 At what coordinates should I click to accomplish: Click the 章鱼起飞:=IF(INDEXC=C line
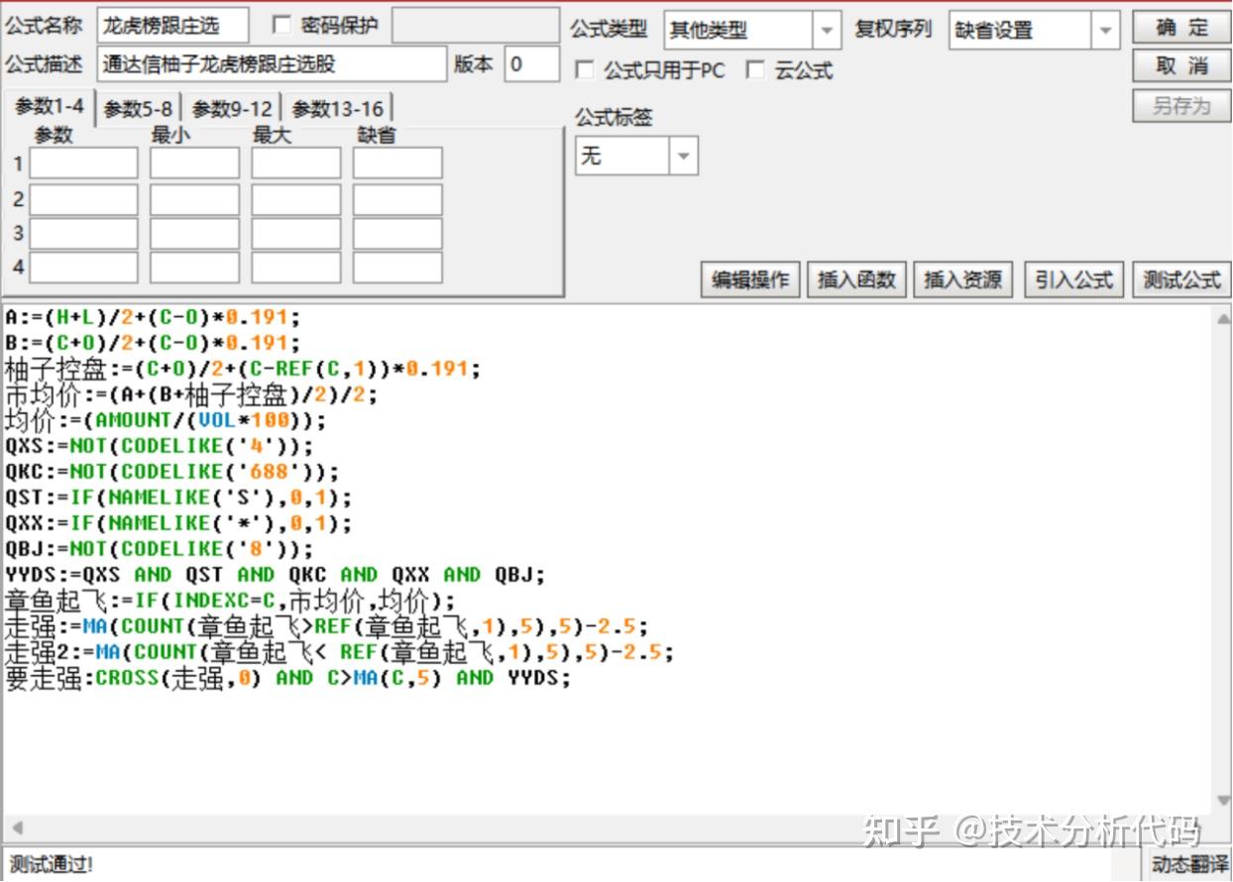point(230,601)
